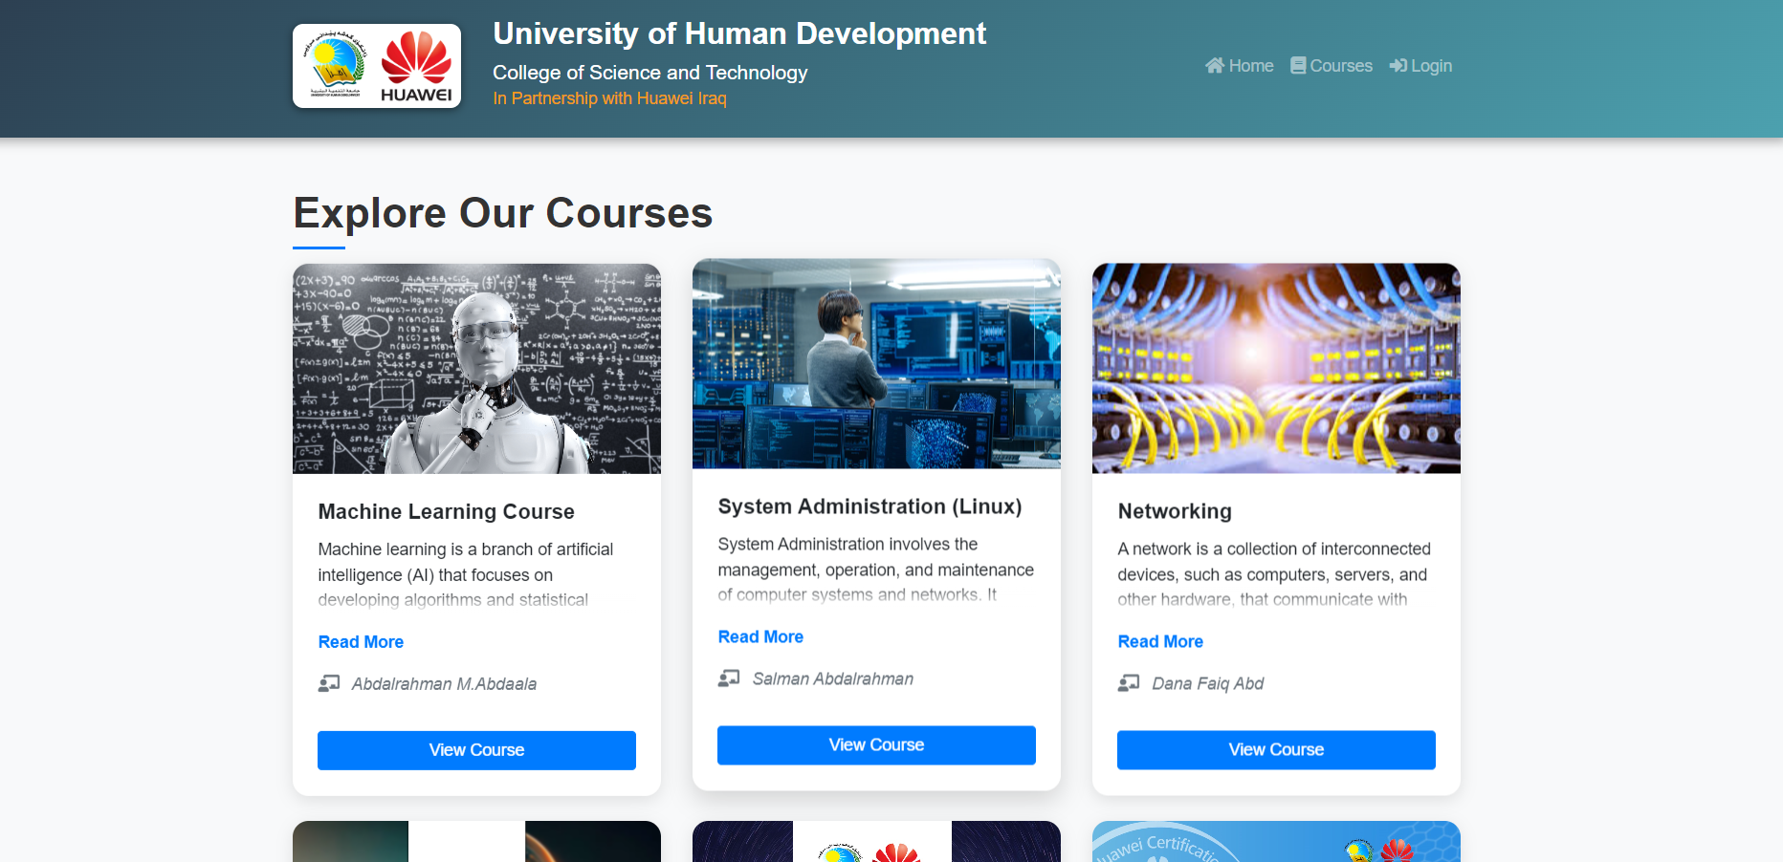
Task: Expand Read More for System Administration
Action: click(x=760, y=637)
